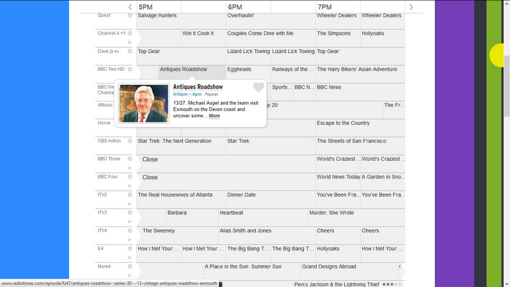The width and height of the screenshot is (510, 287).
Task: Expand arrow under ITV4
Action: coord(130,240)
